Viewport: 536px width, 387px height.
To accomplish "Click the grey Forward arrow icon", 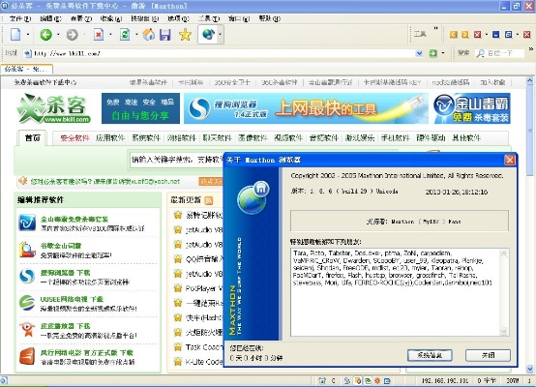I will 73,35.
